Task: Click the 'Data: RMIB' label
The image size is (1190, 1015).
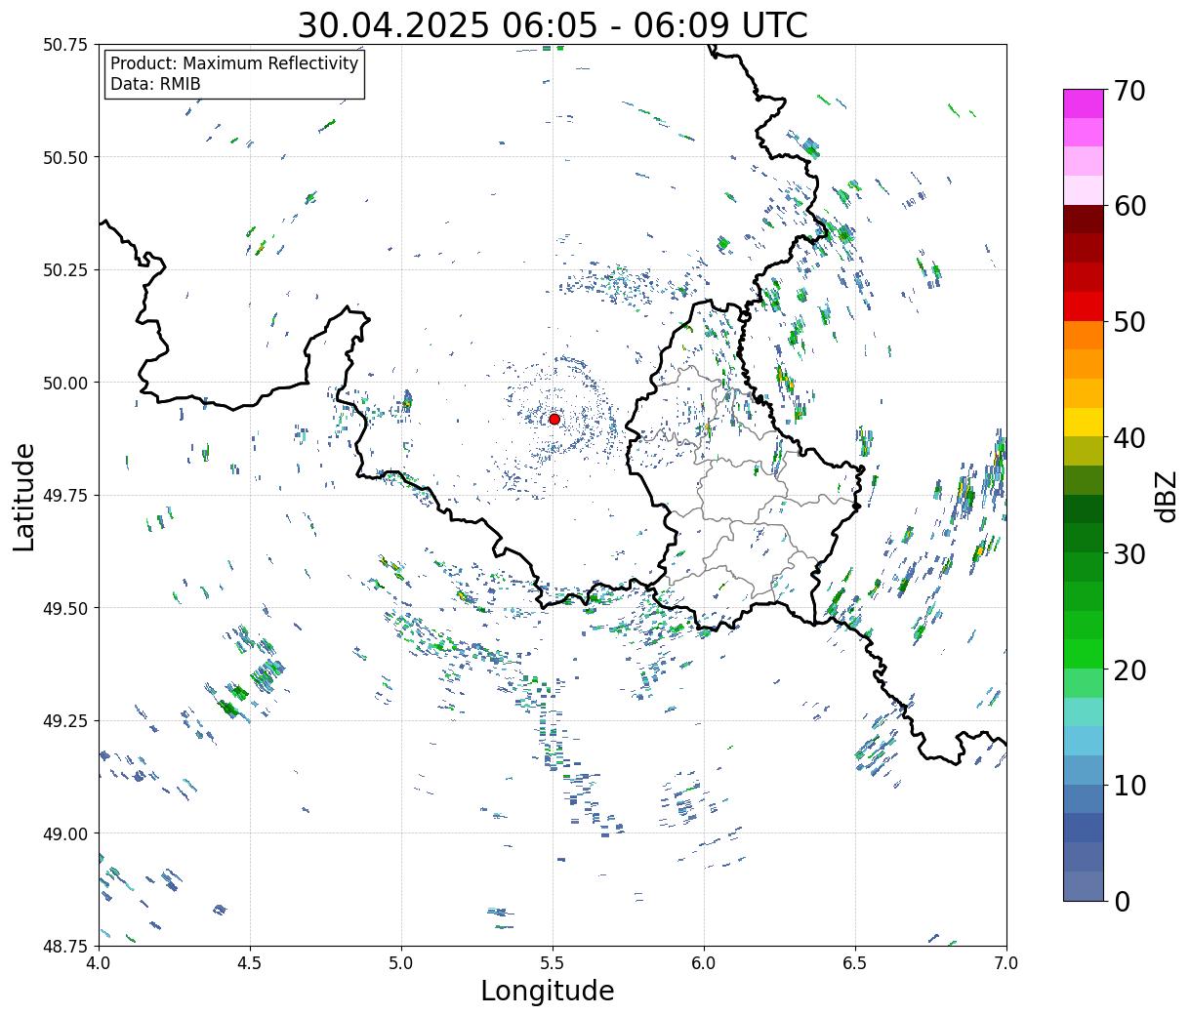Action: click(155, 84)
